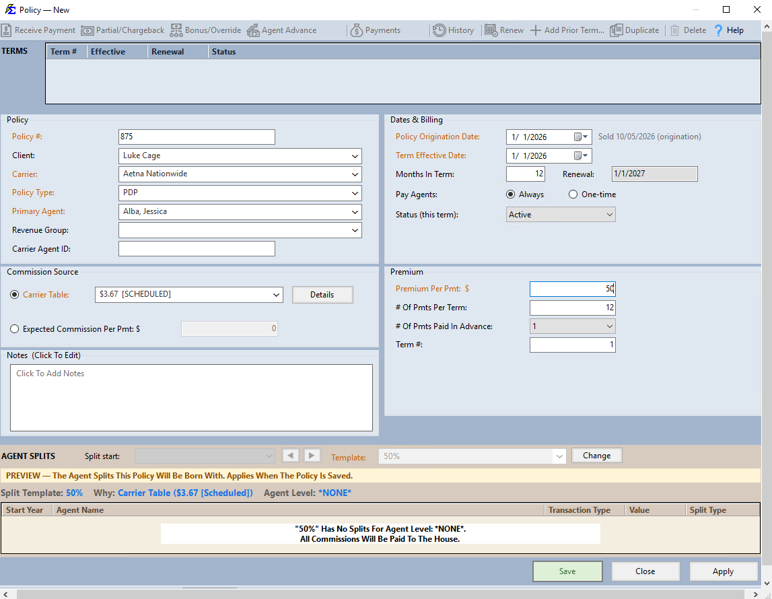Select One-time pay agents option
Image resolution: width=772 pixels, height=599 pixels.
pyautogui.click(x=573, y=195)
